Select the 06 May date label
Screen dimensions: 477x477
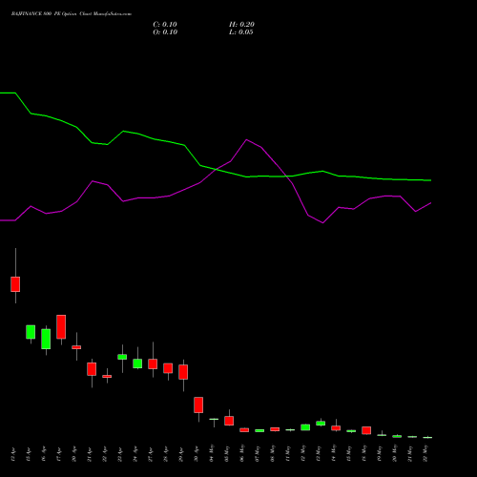242,454
